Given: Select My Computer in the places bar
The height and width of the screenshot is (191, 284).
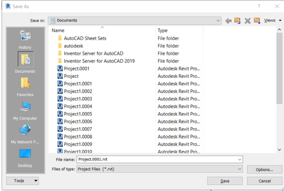Looking at the screenshot, I should (x=25, y=111).
